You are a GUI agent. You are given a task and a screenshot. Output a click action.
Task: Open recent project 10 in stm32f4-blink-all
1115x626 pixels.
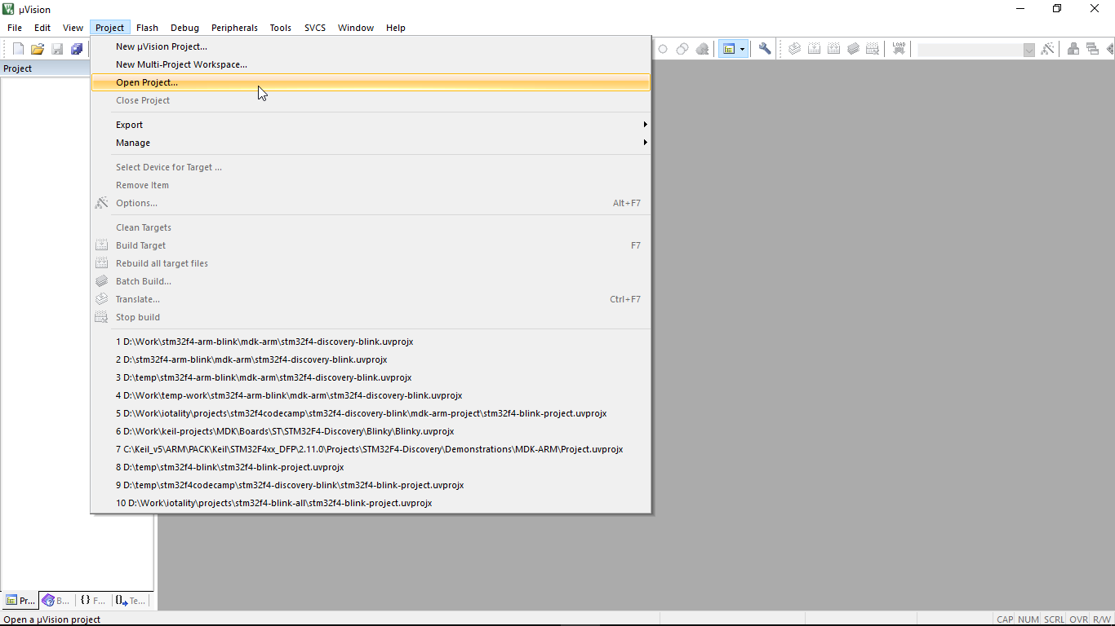(x=371, y=503)
